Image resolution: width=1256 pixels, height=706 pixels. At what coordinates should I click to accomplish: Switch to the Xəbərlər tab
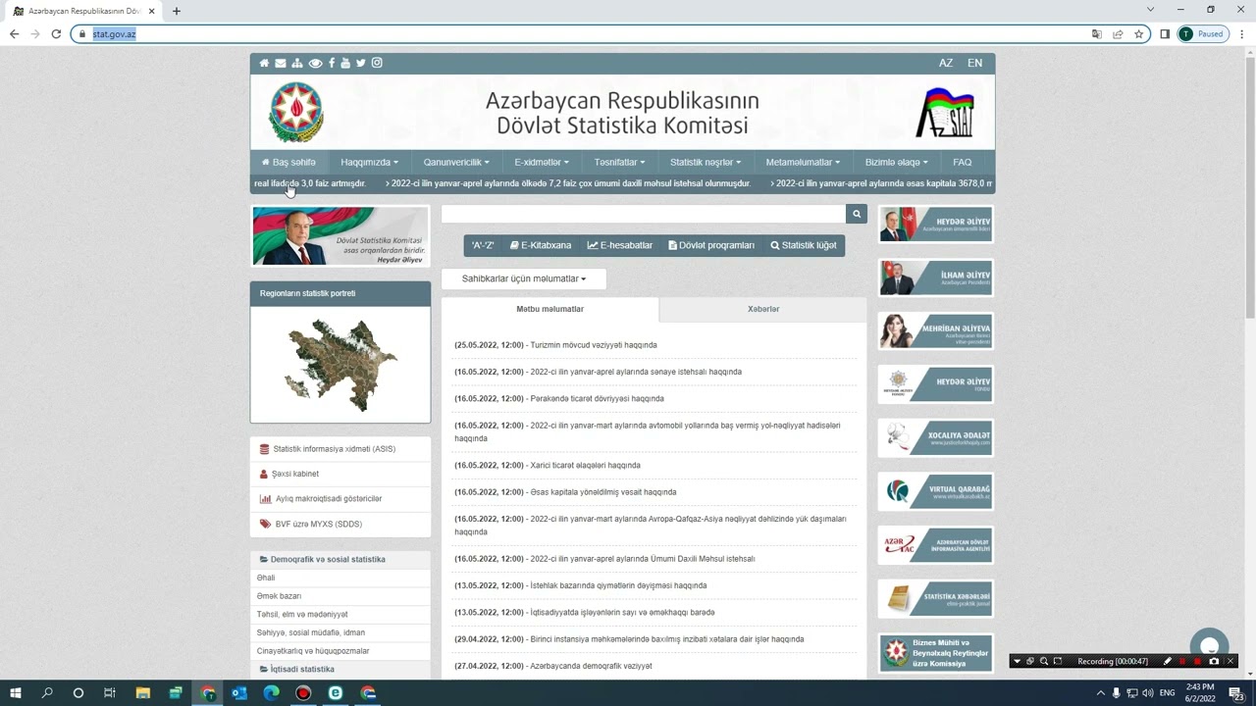tap(763, 309)
